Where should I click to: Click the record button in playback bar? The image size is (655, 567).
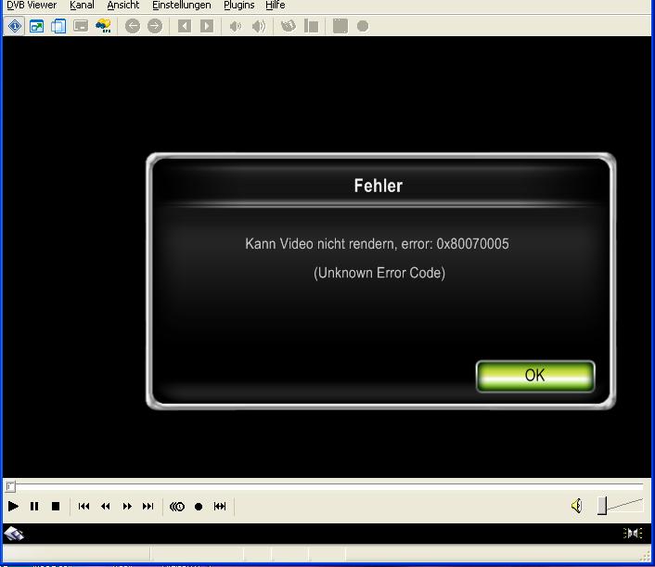click(x=199, y=507)
